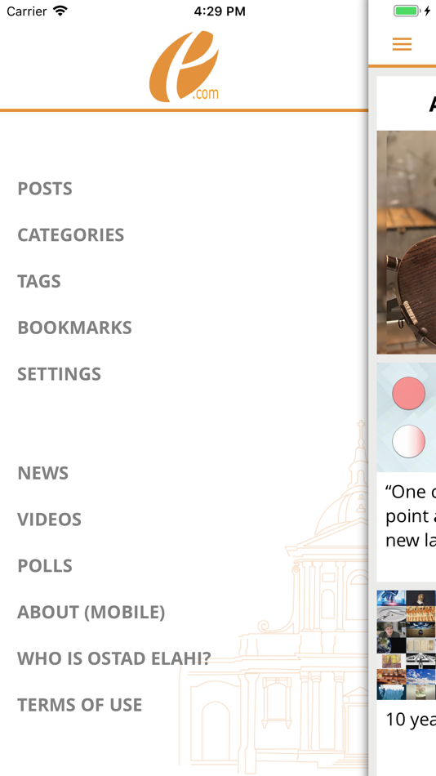Open the Videos section
Screen dimensions: 436x776
click(50, 520)
